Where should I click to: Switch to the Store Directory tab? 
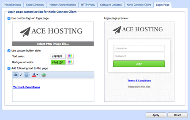point(35,5)
